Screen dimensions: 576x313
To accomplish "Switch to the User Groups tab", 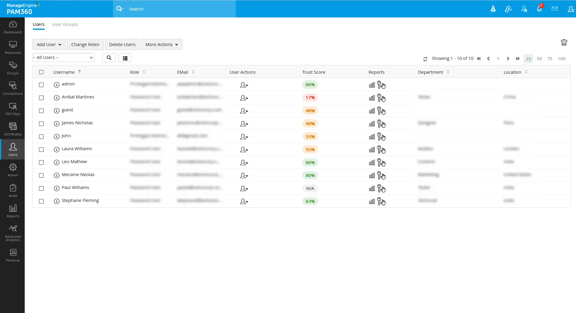I will click(x=65, y=24).
